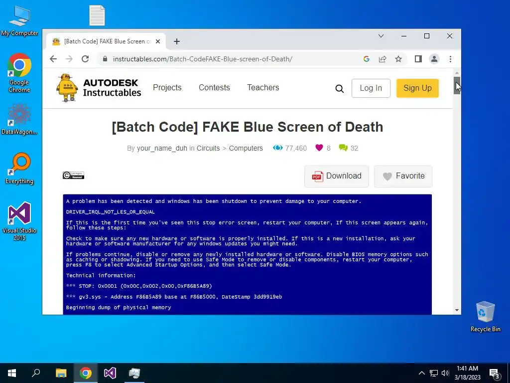
Task: Click the scrollbar down arrow
Action: (x=457, y=310)
